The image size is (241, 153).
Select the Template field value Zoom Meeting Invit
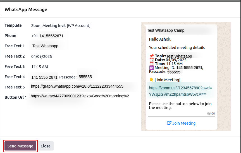click(61, 26)
